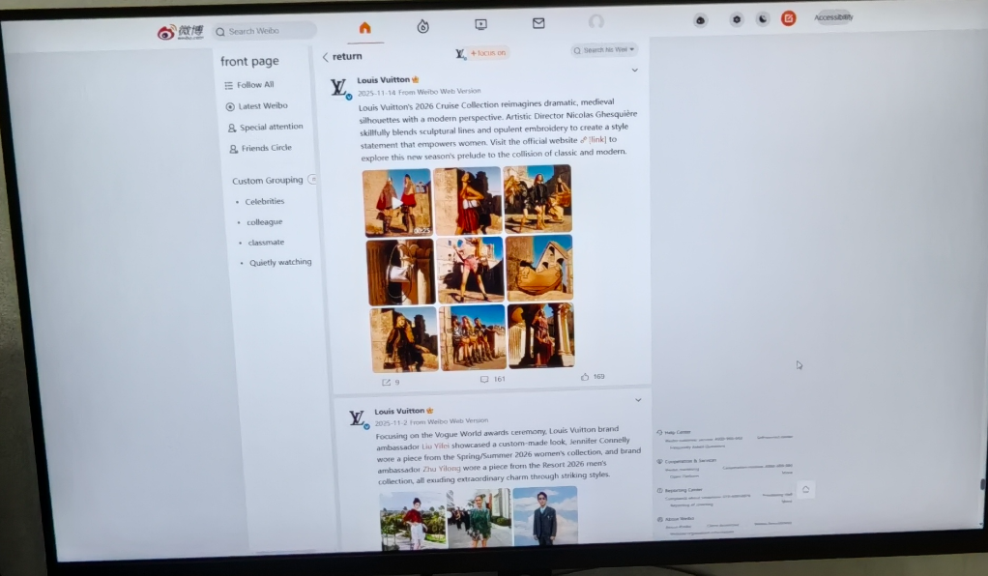988x576 pixels.
Task: Open the pink outfit center photo thumbnail
Action: 470,270
